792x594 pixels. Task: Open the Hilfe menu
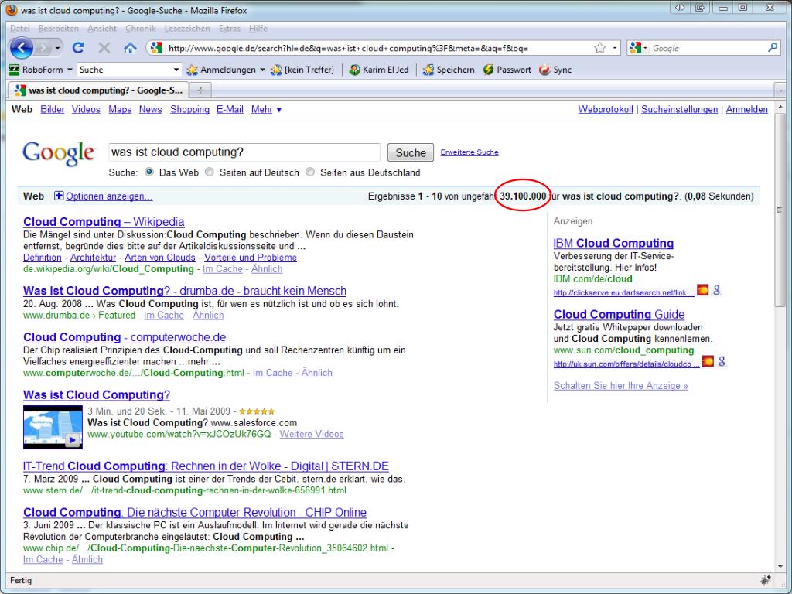(258, 29)
